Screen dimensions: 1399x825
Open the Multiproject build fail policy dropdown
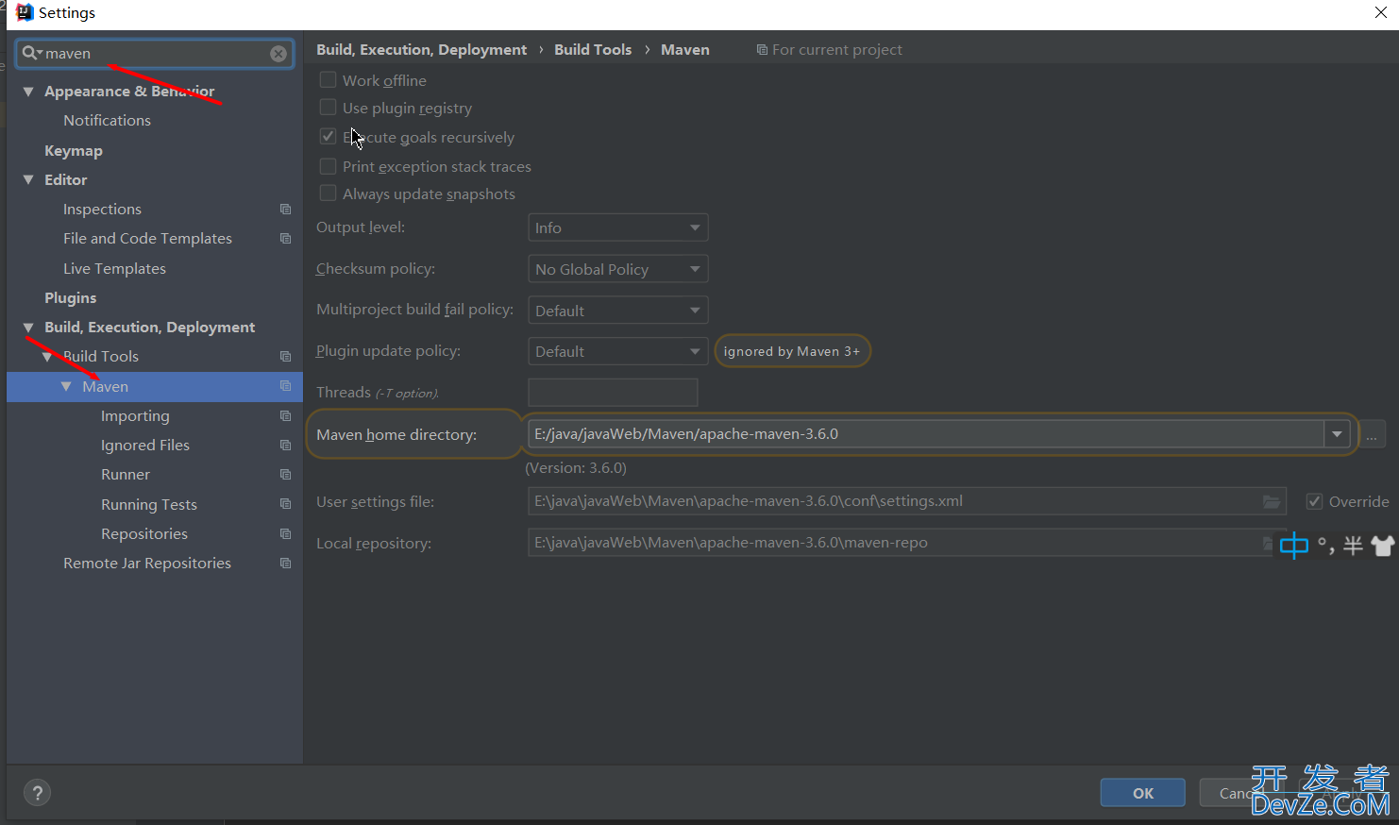click(x=617, y=311)
